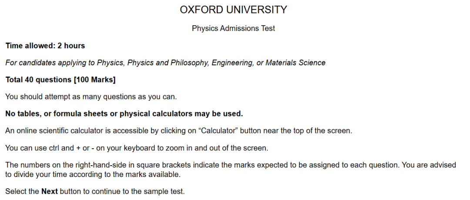Click the italic 'For candidates applying' line

165,63
